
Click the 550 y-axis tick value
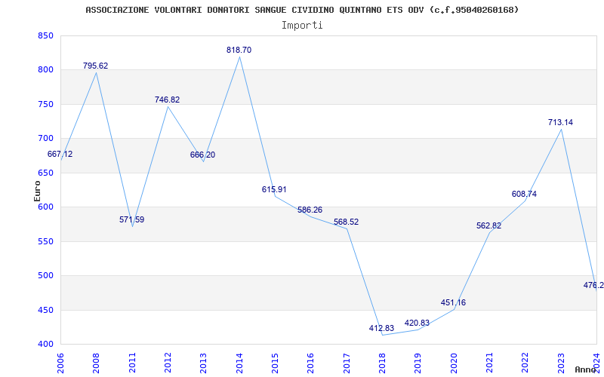click(45, 241)
